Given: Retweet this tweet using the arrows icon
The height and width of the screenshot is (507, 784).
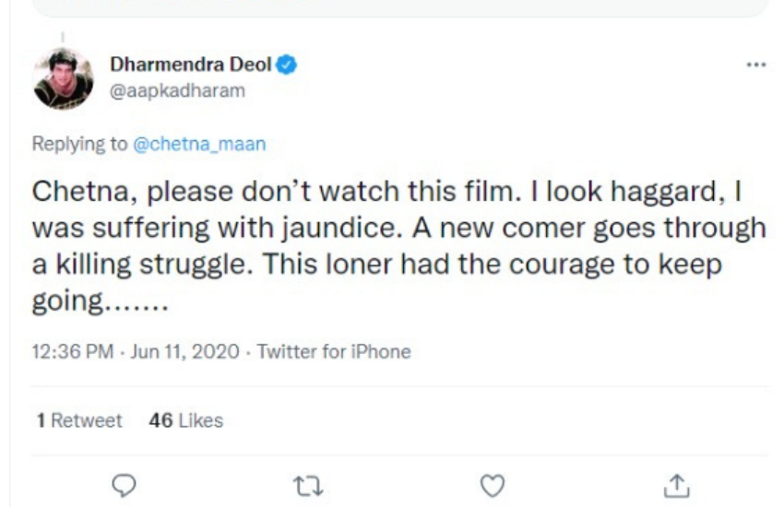Looking at the screenshot, I should (x=308, y=484).
